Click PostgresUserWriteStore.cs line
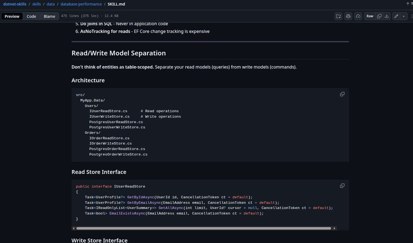Viewport: 413px width, 243px height. (x=117, y=127)
